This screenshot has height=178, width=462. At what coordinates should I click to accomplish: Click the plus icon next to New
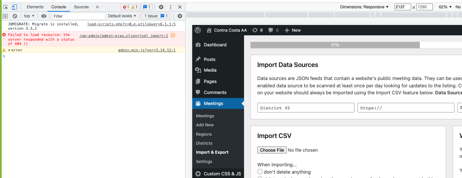click(287, 30)
